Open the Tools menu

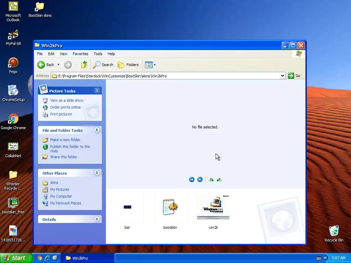[98, 54]
